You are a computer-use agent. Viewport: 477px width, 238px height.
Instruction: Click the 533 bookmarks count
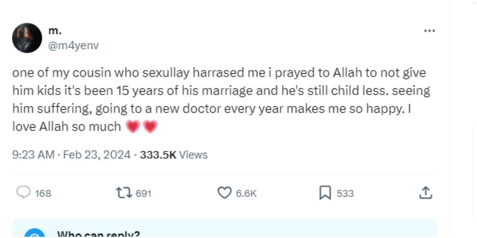[x=345, y=194]
